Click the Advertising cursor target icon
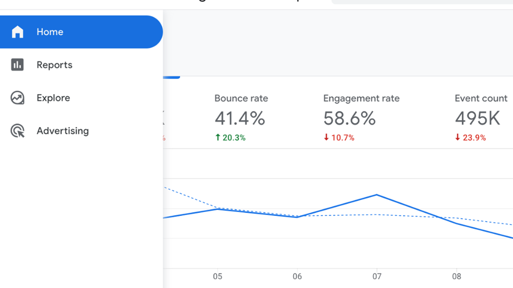This screenshot has height=288, width=513. [x=17, y=131]
